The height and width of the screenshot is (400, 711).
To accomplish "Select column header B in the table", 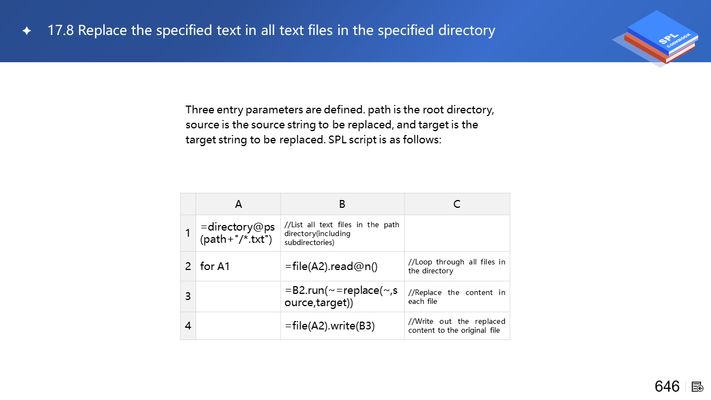I will coord(342,204).
